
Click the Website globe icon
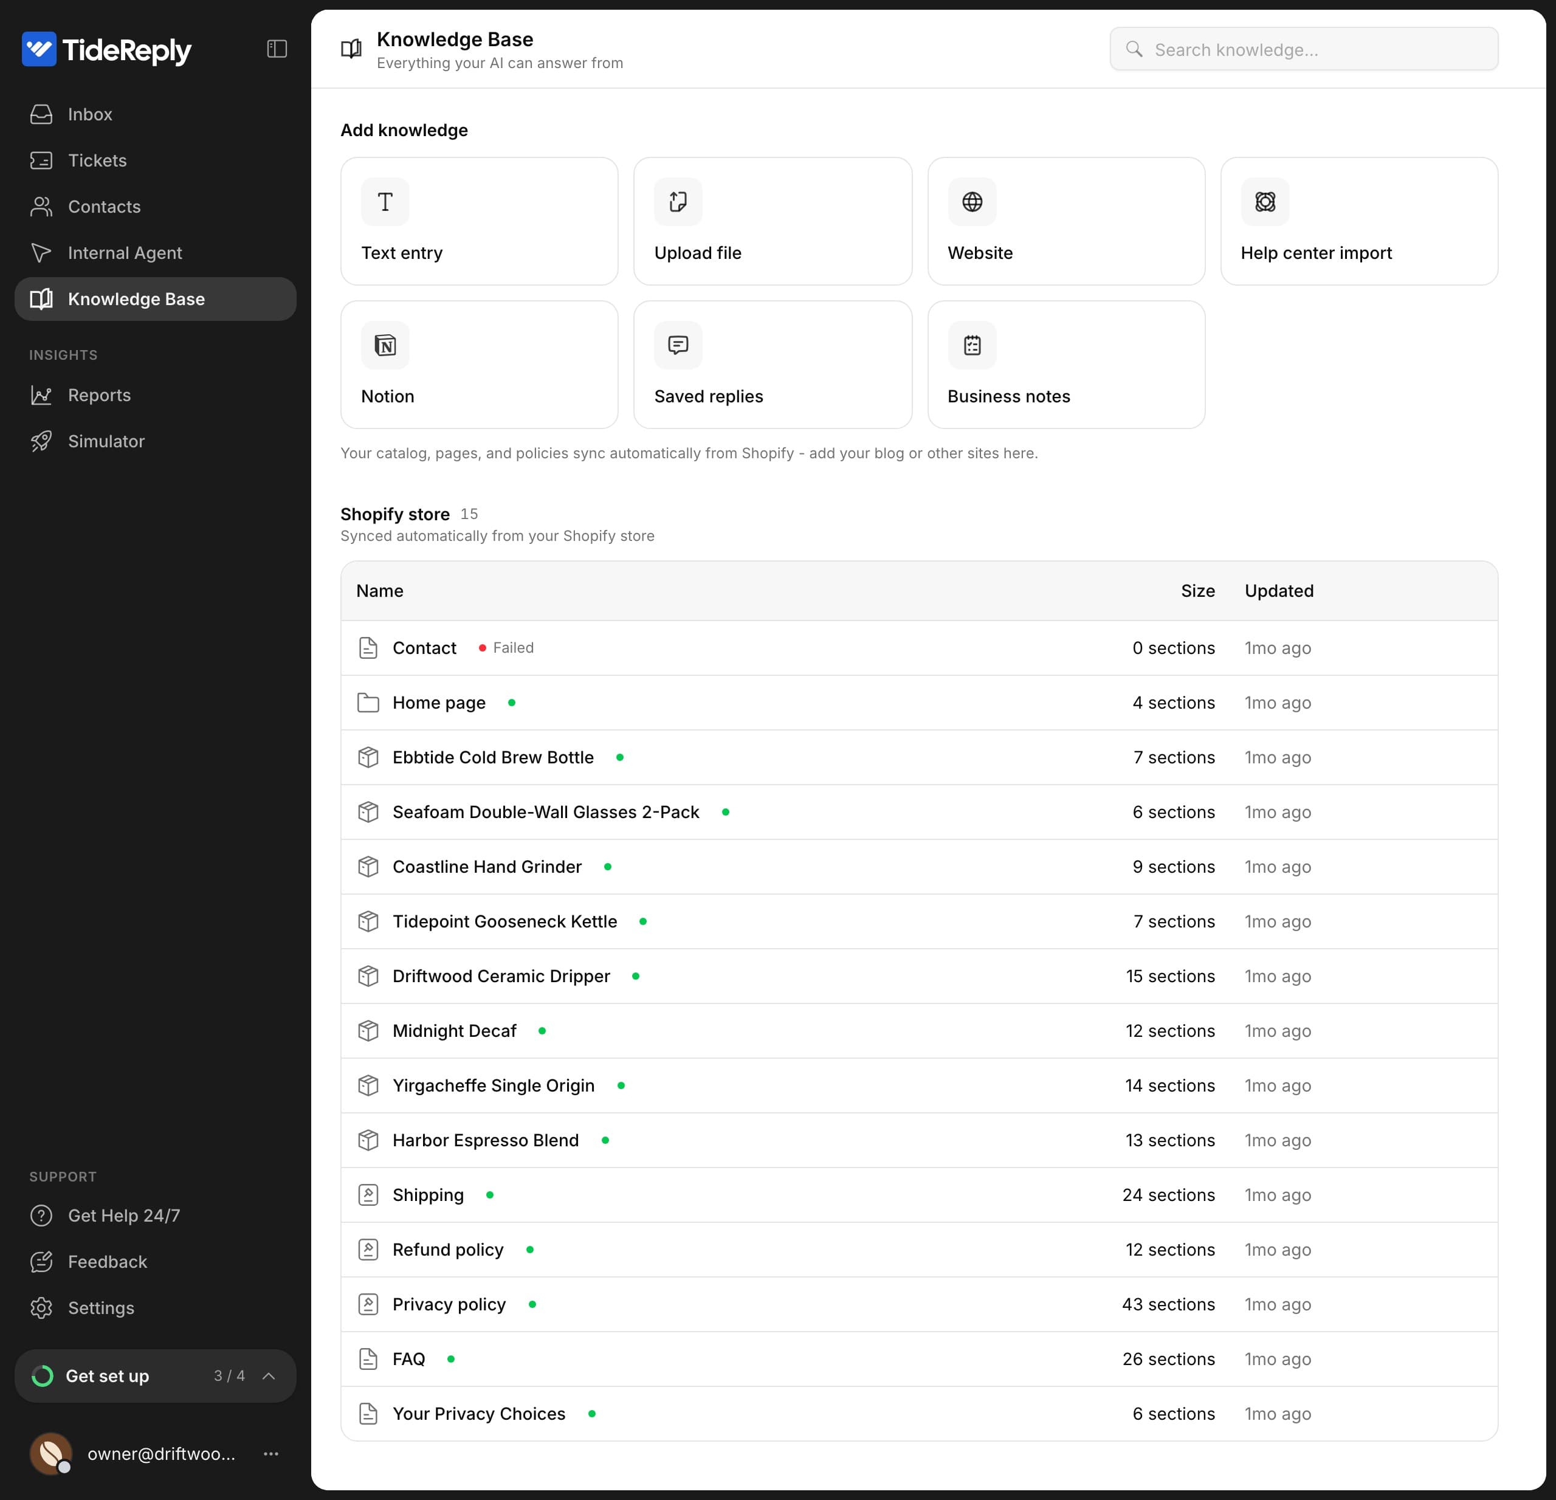(x=972, y=202)
